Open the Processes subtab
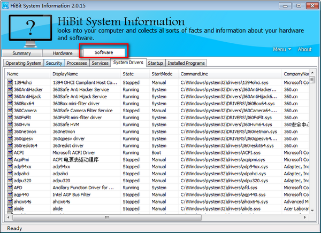The image size is (321, 233). tap(77, 63)
